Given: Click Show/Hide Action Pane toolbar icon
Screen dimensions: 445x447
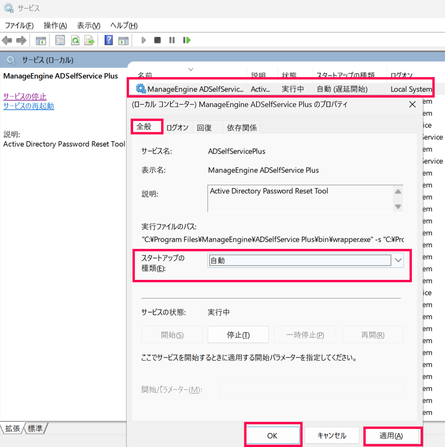Looking at the screenshot, I should tap(123, 40).
